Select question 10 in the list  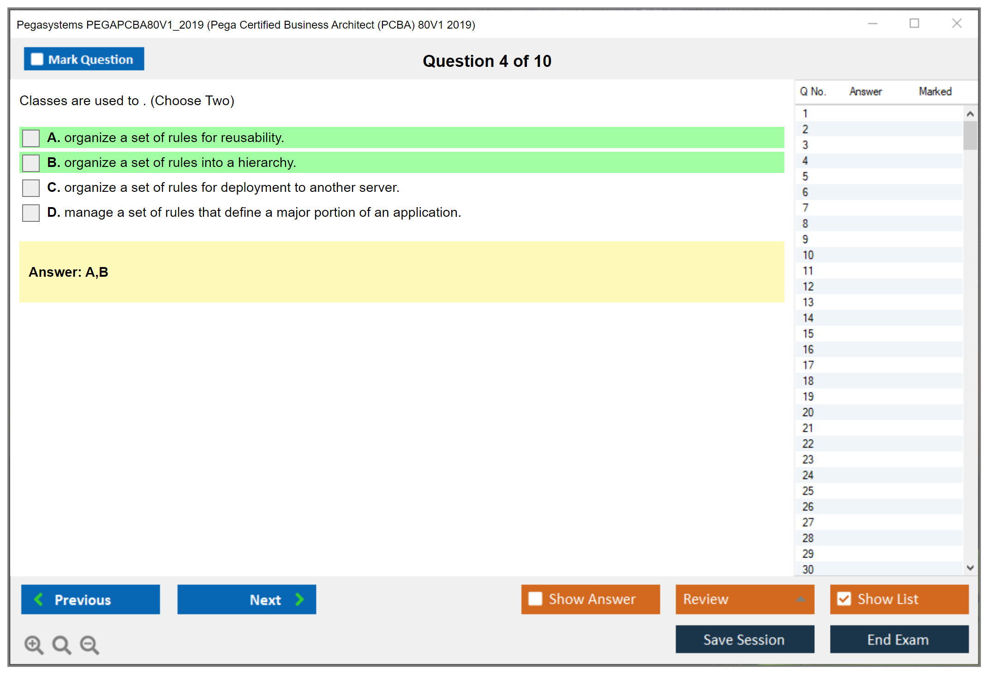click(808, 255)
